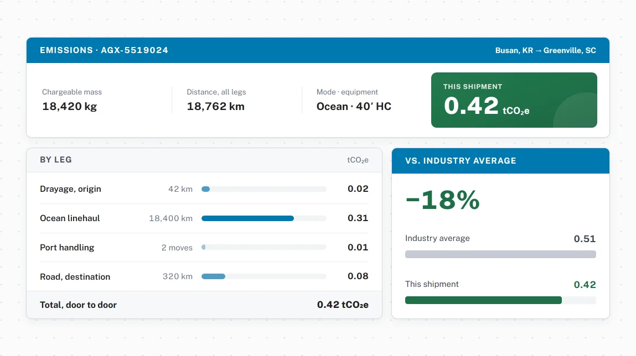Click the Busan, KR → Greenville, SC route
Image resolution: width=636 pixels, height=356 pixels.
click(x=546, y=51)
